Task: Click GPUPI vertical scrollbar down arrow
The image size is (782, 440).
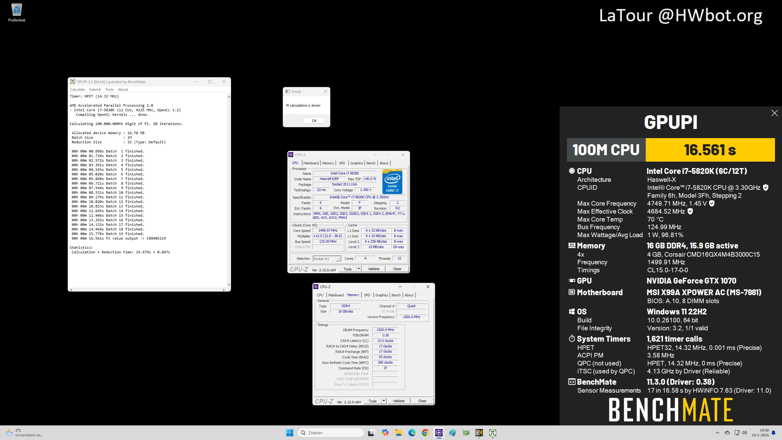Action: (x=229, y=285)
